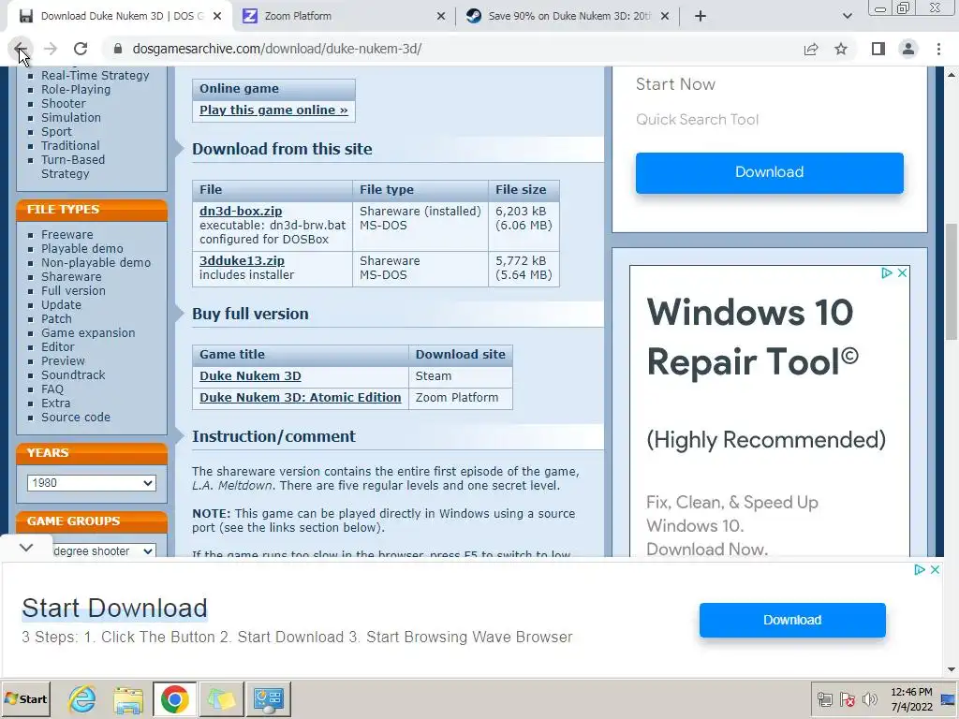Click the lock icon for site info
The height and width of the screenshot is (719, 959).
point(118,49)
